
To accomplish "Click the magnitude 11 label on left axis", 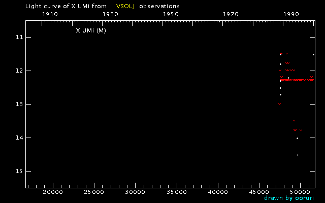I will pyautogui.click(x=19, y=38).
